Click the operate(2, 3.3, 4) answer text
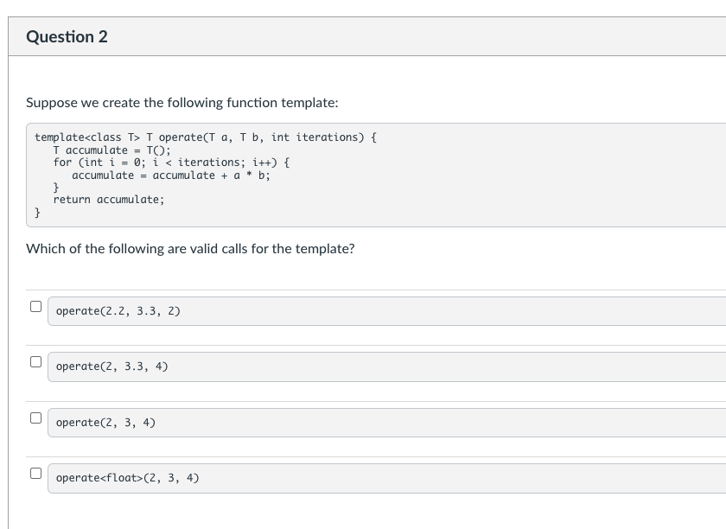726x529 pixels. coord(111,366)
